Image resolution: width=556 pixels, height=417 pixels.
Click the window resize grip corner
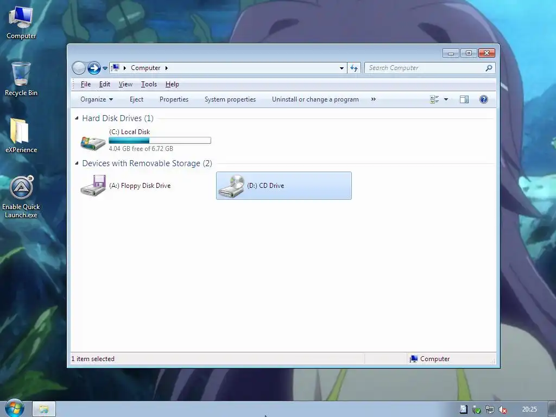pos(493,361)
